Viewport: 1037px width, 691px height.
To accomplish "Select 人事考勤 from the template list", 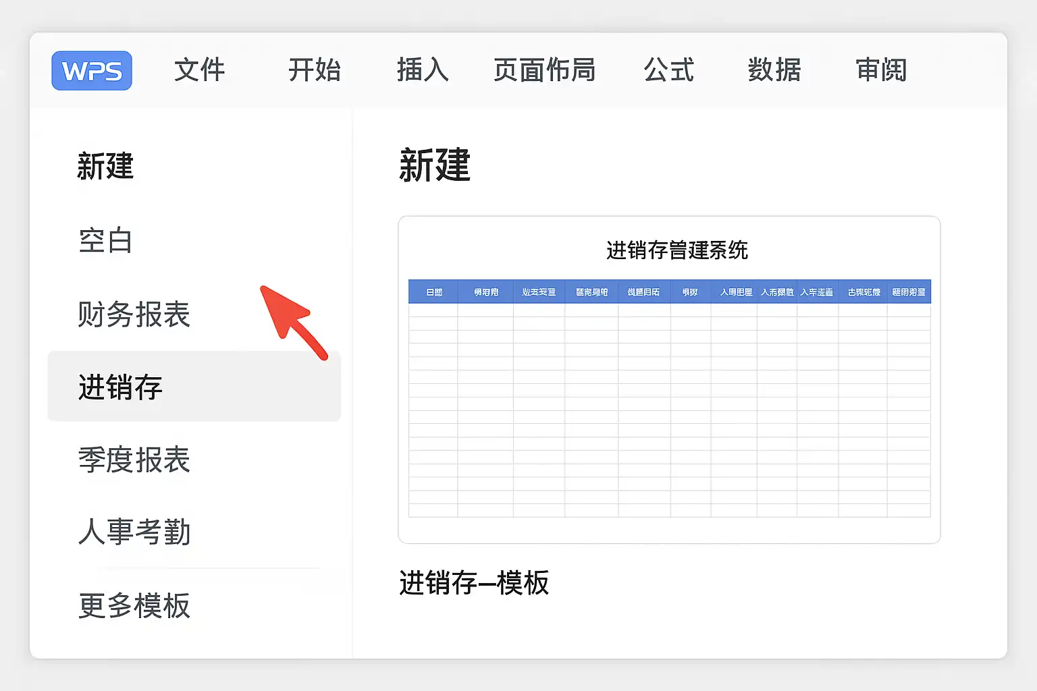I will [x=134, y=532].
